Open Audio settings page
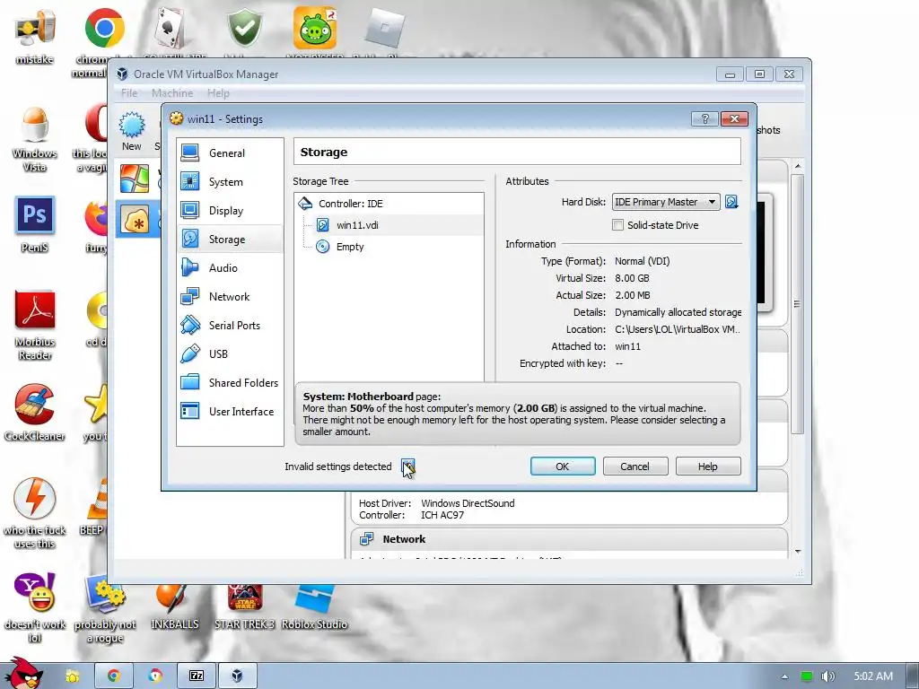 pyautogui.click(x=230, y=267)
